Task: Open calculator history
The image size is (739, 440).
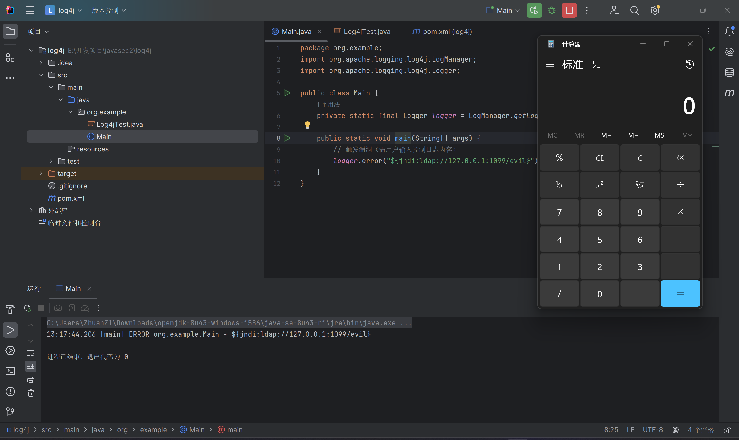Action: (x=689, y=64)
